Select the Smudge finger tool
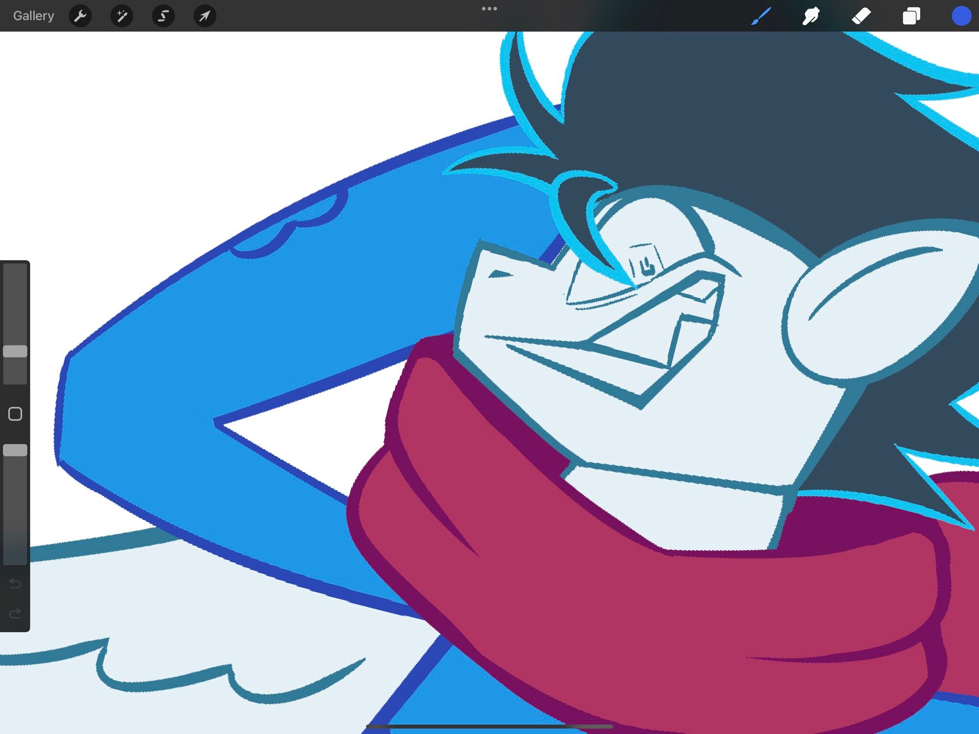This screenshot has height=734, width=979. tap(811, 16)
